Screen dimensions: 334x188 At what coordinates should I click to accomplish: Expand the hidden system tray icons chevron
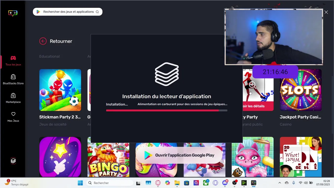tap(280, 183)
